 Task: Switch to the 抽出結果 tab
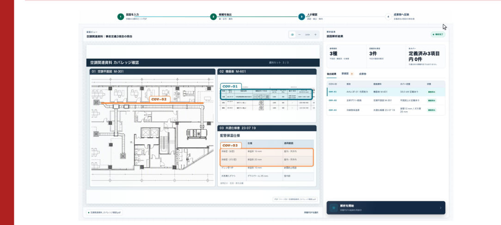(x=331, y=74)
